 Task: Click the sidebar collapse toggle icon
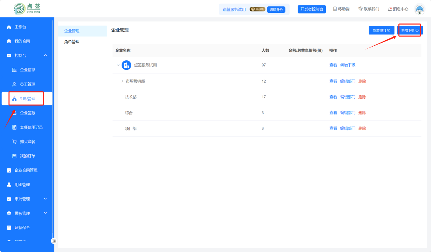[54, 241]
